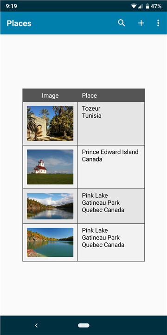
Task: Open the cloudy Pink Lake reflection photo
Action: (50, 206)
